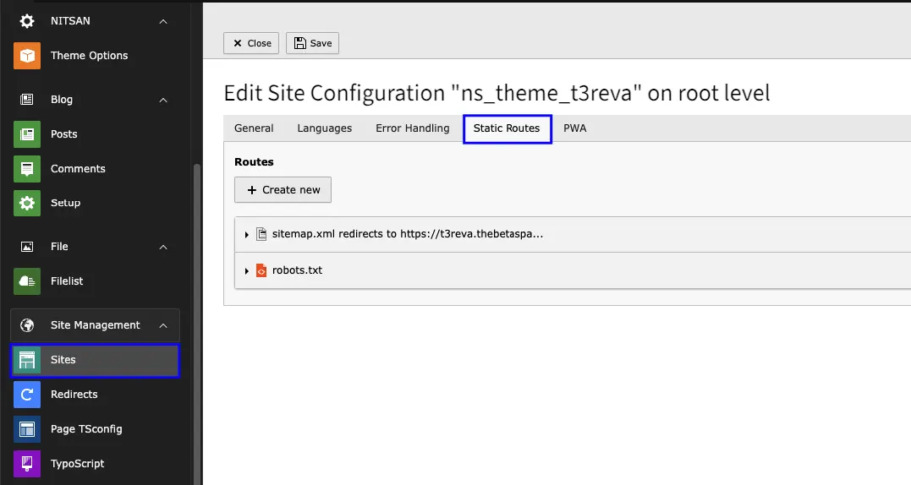The height and width of the screenshot is (485, 911).
Task: Open the Sites module icon
Action: 27,360
